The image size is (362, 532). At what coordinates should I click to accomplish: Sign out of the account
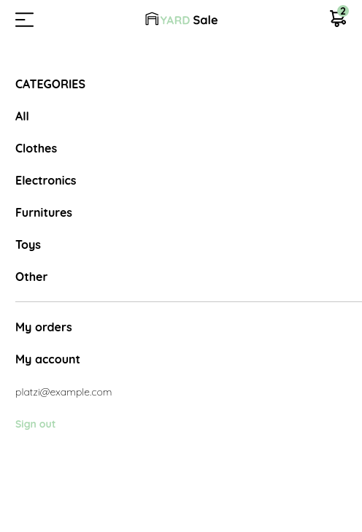click(35, 424)
